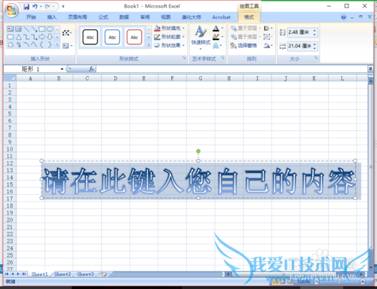This screenshot has width=377, height=289.
Task: Open 快速样式 WordArt quick styles
Action: 201,37
